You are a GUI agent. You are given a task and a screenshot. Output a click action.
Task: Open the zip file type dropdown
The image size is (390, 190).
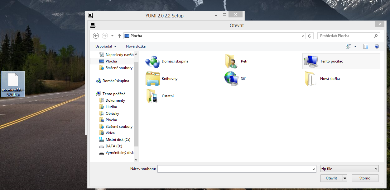[x=349, y=169]
